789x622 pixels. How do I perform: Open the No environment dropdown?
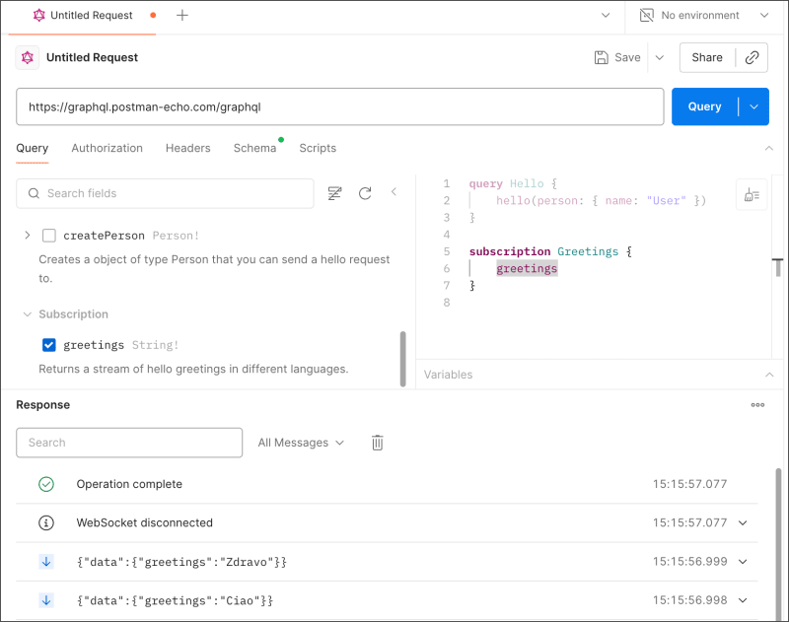click(703, 16)
